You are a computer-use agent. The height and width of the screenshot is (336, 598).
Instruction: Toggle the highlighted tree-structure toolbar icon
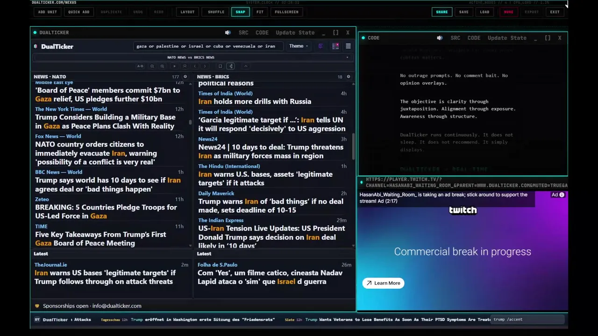(231, 66)
